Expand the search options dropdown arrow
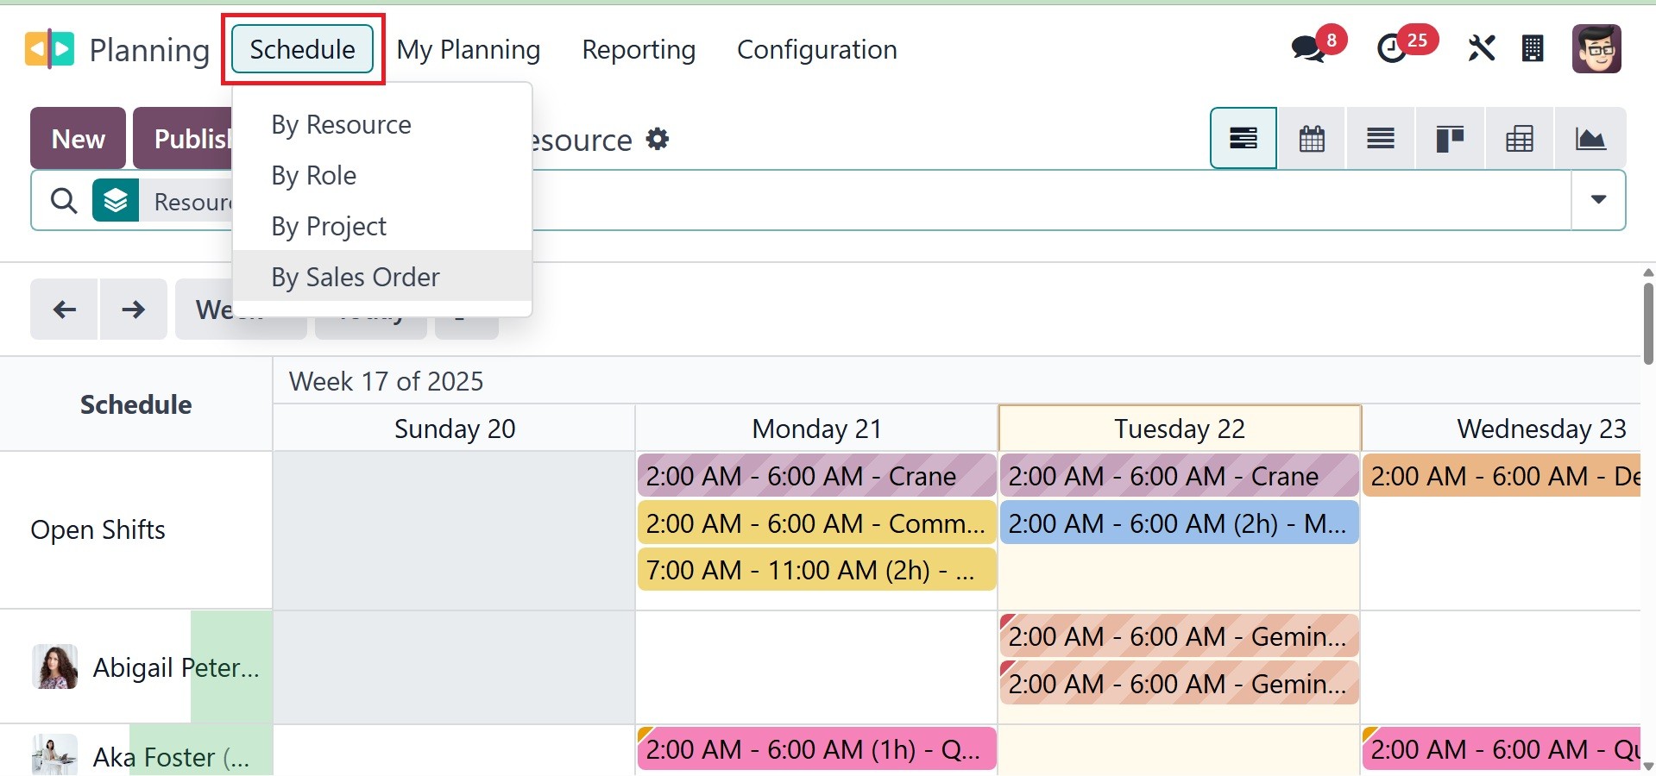1656x776 pixels. pyautogui.click(x=1598, y=200)
